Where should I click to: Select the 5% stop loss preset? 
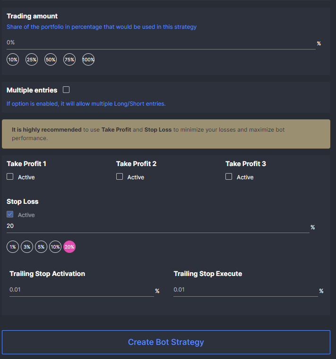[41, 247]
